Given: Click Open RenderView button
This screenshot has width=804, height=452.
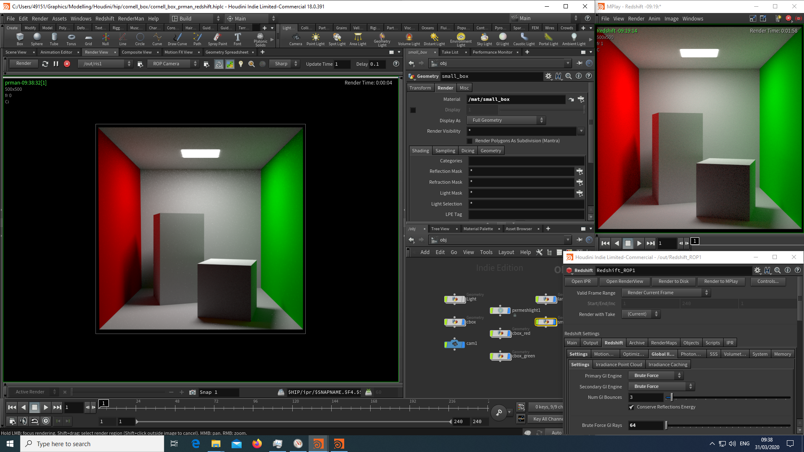Looking at the screenshot, I should pyautogui.click(x=624, y=282).
